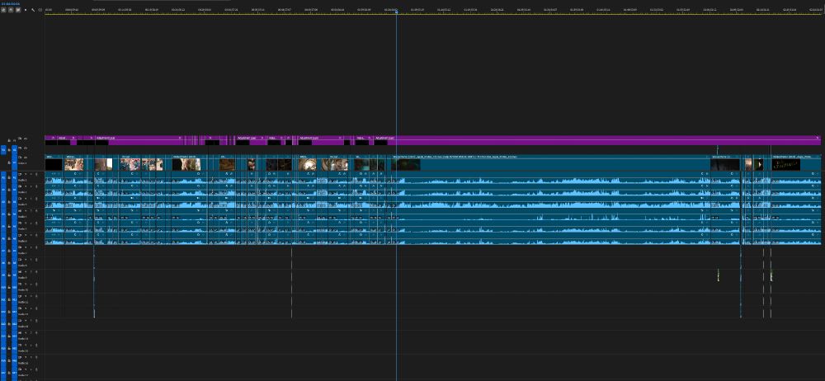
Task: Toggle track targeting for Audio 2
Action: tap(14, 190)
